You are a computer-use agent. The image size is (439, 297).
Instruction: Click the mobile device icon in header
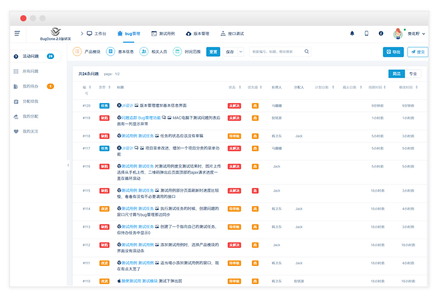[366, 34]
